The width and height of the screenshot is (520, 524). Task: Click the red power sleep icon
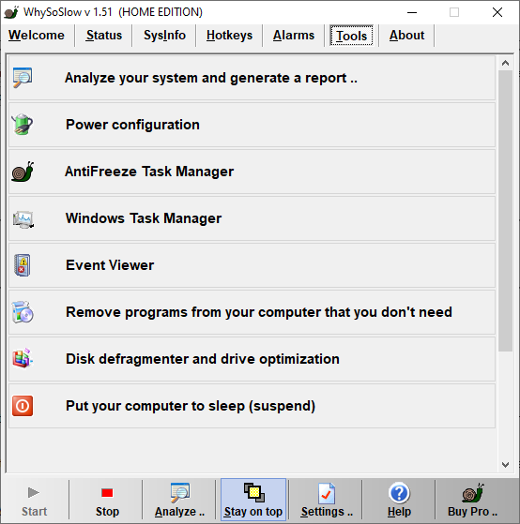(23, 406)
